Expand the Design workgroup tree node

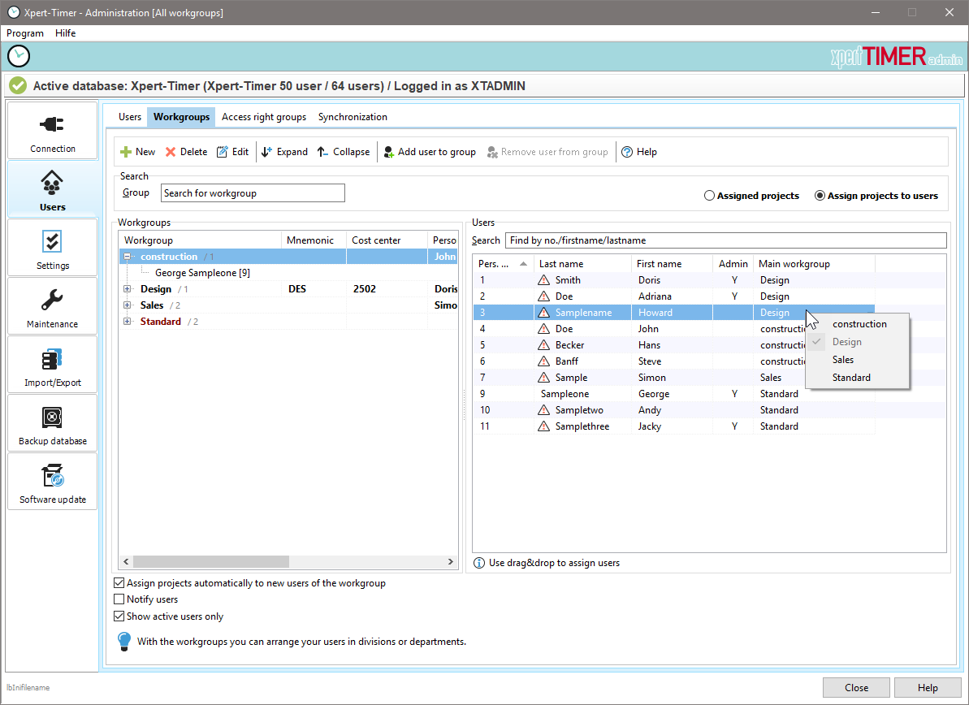click(x=128, y=289)
